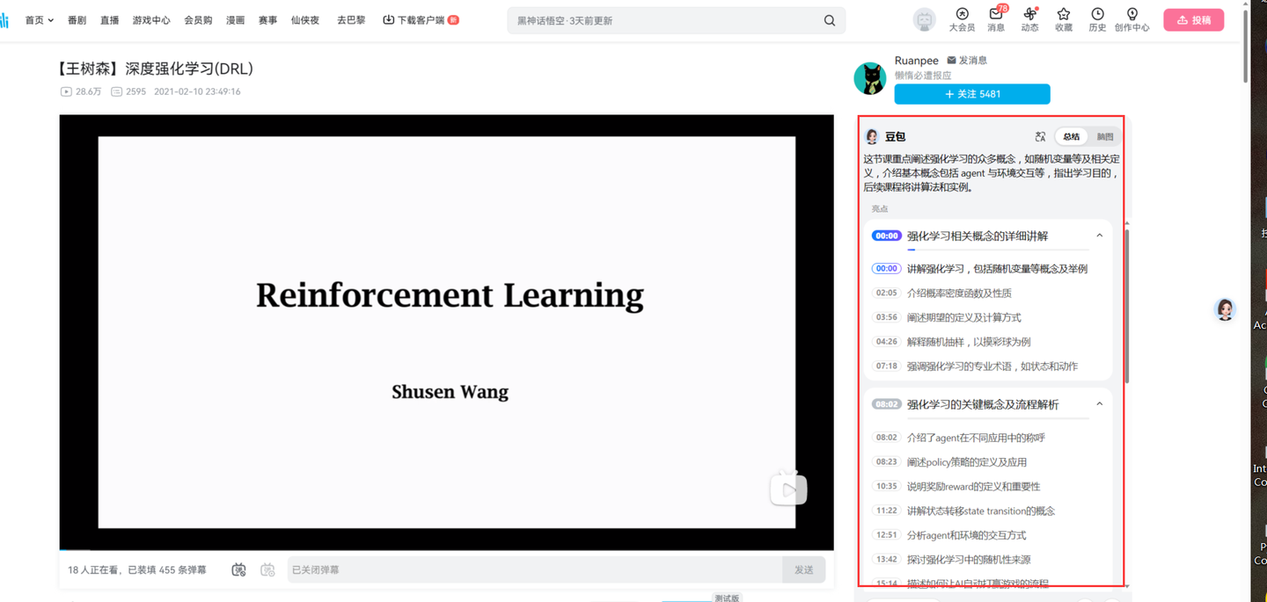
Task: Click the Reinforcement Learning video frame
Action: 446,332
